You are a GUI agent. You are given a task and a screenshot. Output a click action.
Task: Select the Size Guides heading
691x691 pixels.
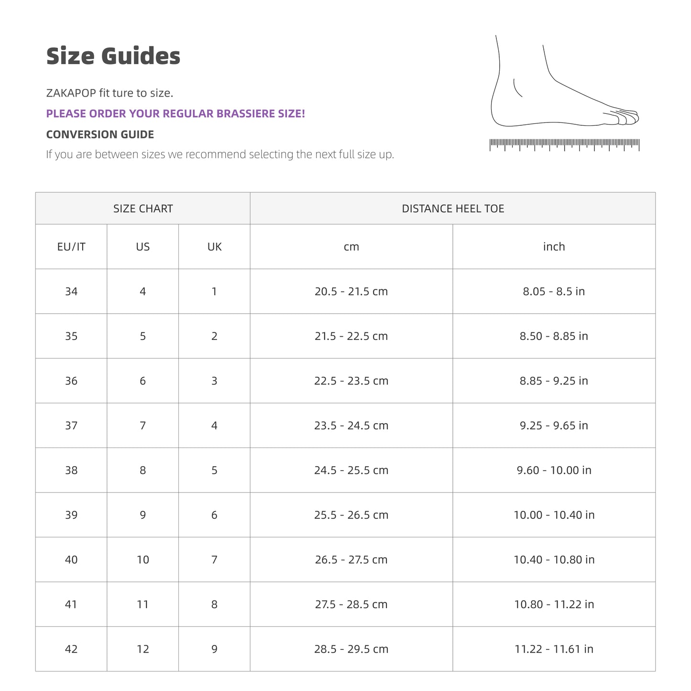113,56
